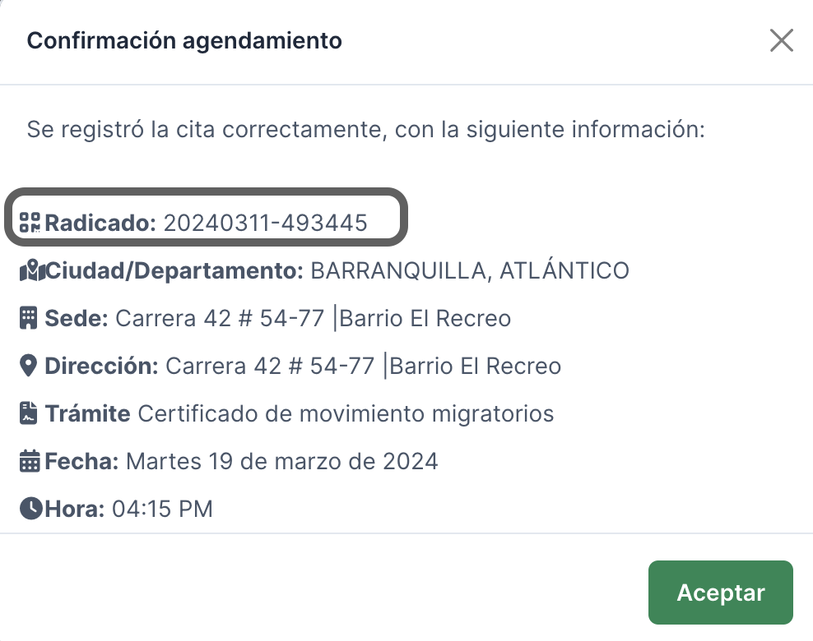
Task: Click the calendar icon beside Fecha
Action: [30, 461]
